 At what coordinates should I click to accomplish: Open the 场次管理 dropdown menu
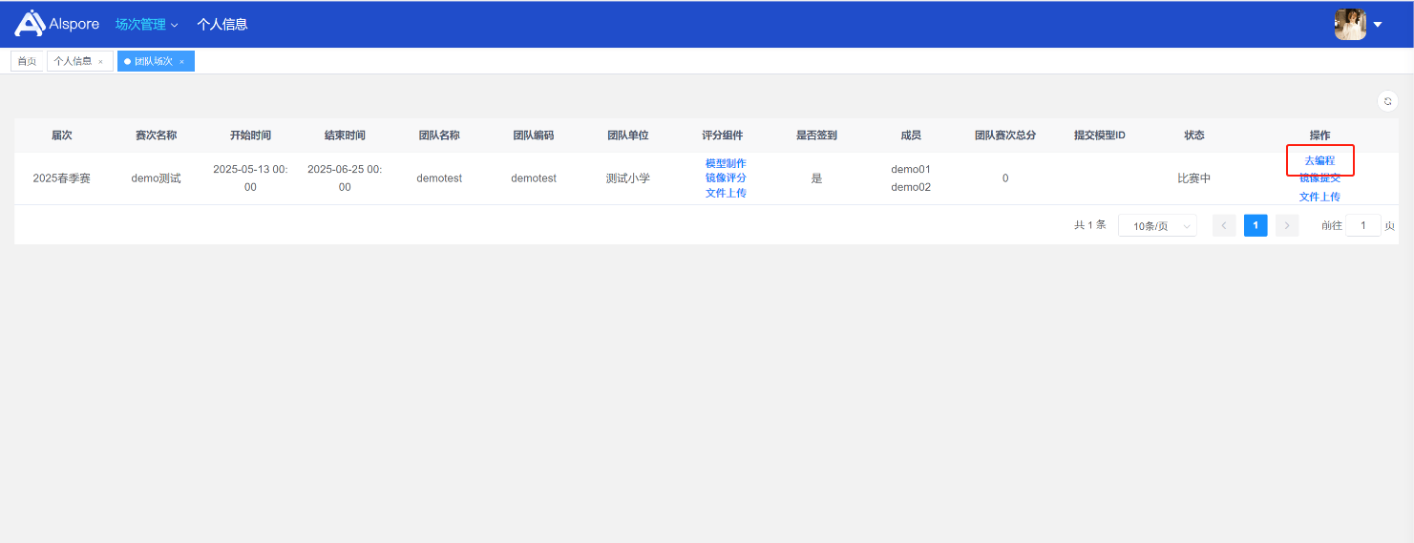146,25
